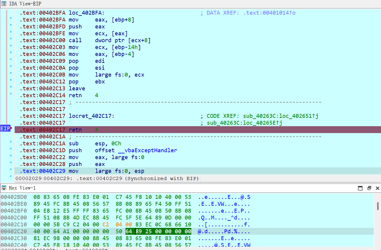Select the first orange C2 byte in hex row 00402C10
Viewport: 381px width, 250px height.
pos(106,225)
